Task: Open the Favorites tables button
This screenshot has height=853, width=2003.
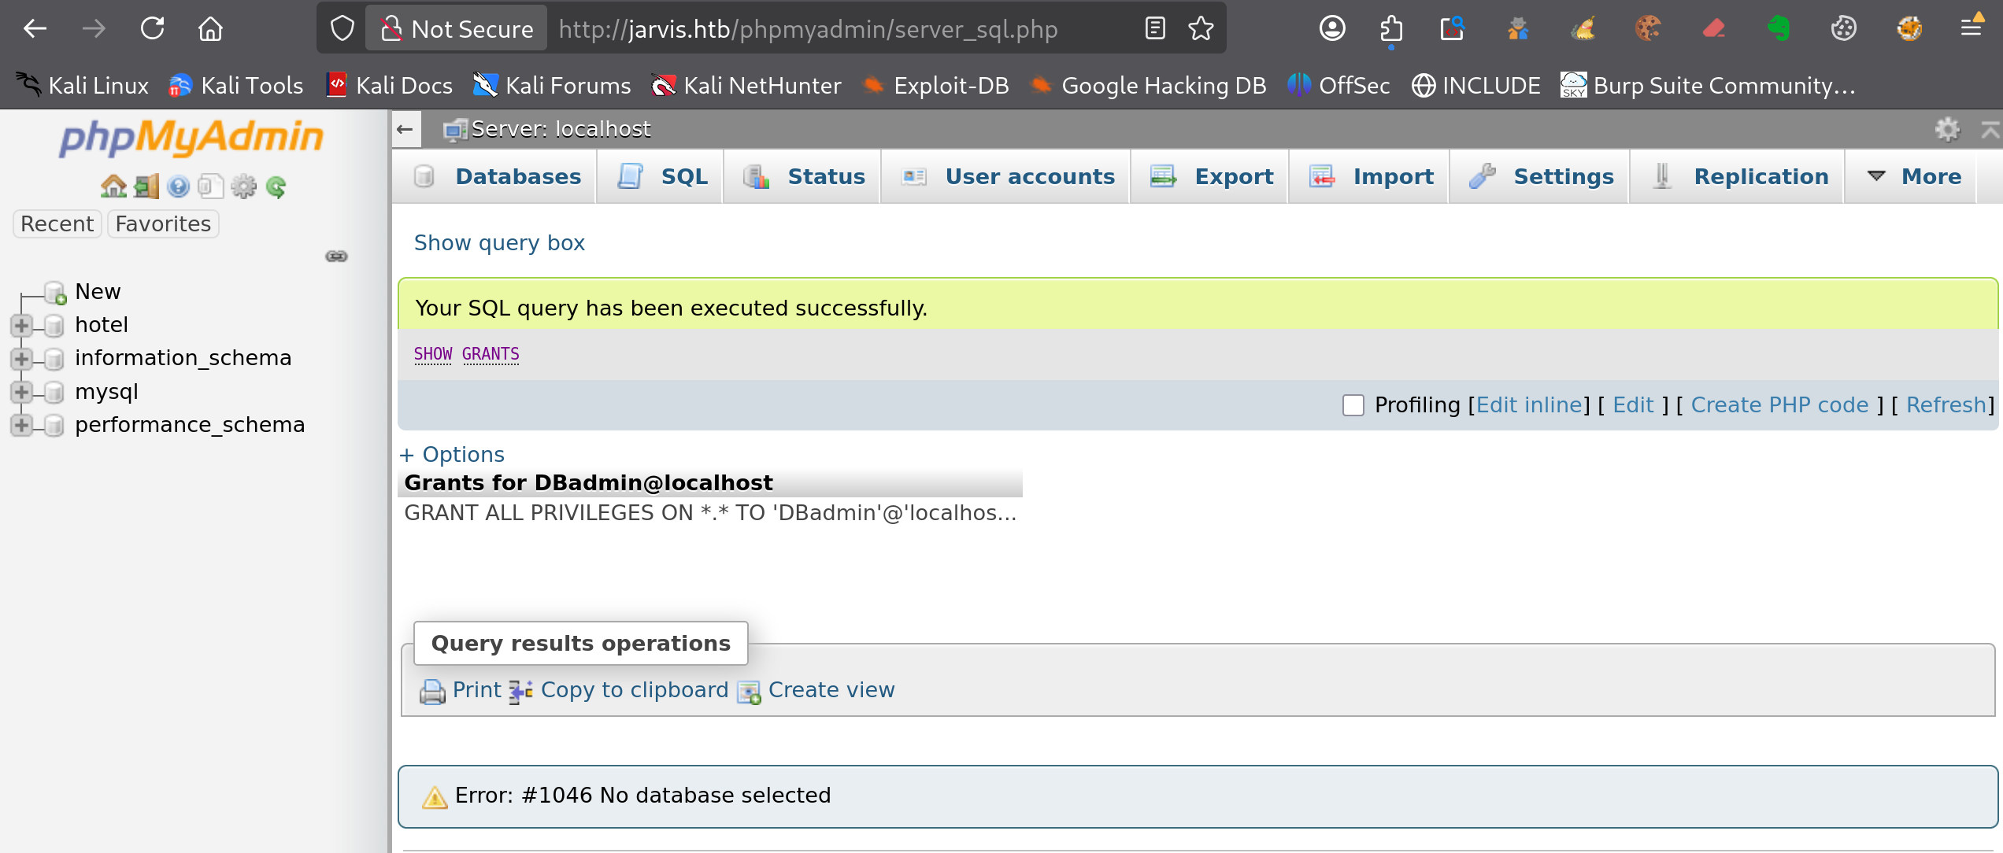Action: (163, 224)
